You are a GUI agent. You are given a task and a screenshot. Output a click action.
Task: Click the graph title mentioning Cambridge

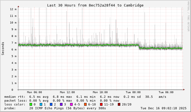[x=95, y=5]
